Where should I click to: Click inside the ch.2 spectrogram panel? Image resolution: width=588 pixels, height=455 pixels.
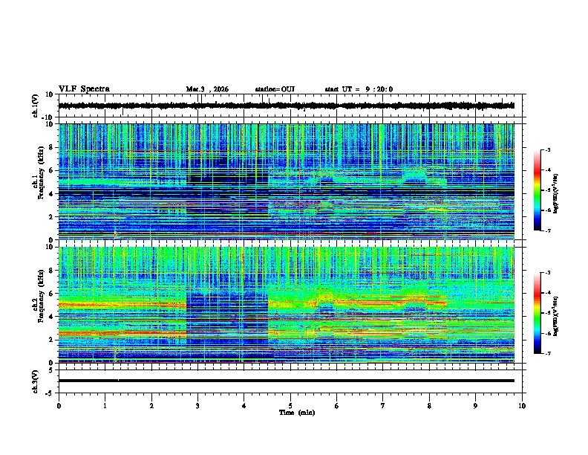click(287, 305)
